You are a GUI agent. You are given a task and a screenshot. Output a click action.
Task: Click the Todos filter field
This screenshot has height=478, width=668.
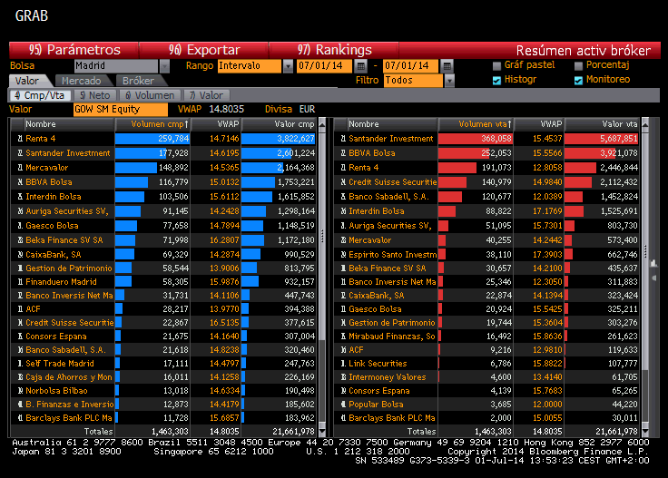[x=413, y=81]
